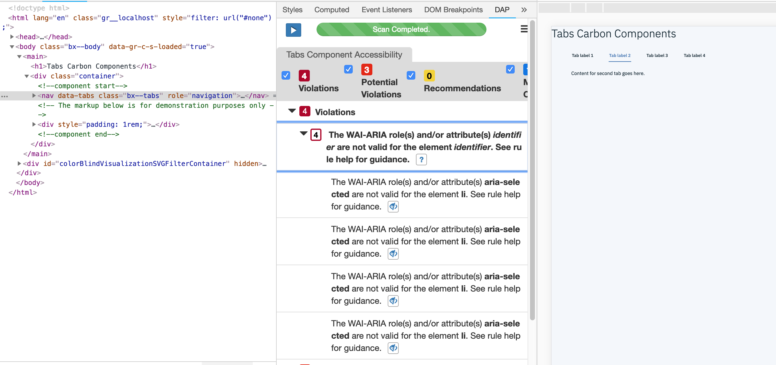Viewport: 776px width, 365px height.
Task: Expand the div with padding 1rem style
Action: (34, 124)
